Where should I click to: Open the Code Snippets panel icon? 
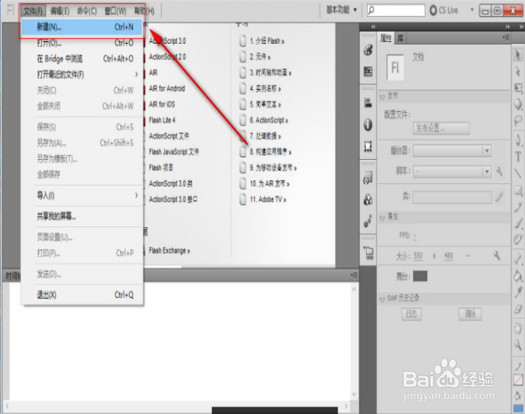pyautogui.click(x=368, y=178)
